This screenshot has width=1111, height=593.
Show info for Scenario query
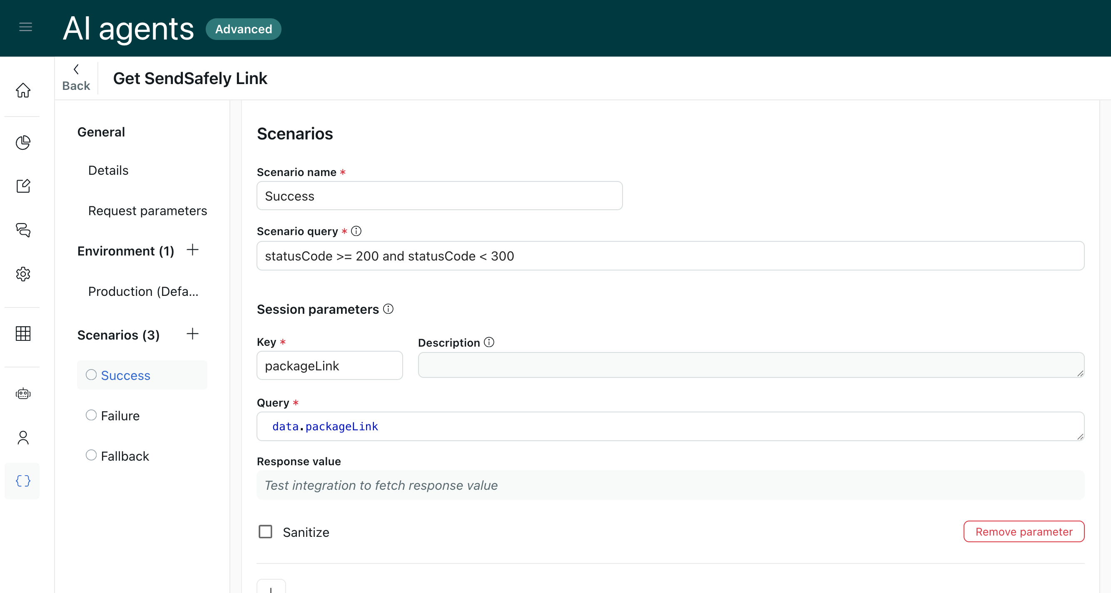(x=356, y=231)
